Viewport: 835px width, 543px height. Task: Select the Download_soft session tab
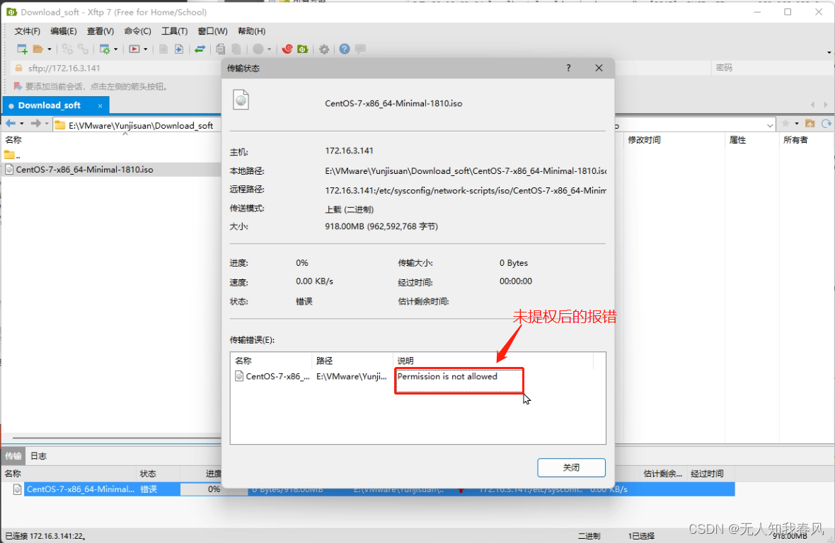click(50, 105)
